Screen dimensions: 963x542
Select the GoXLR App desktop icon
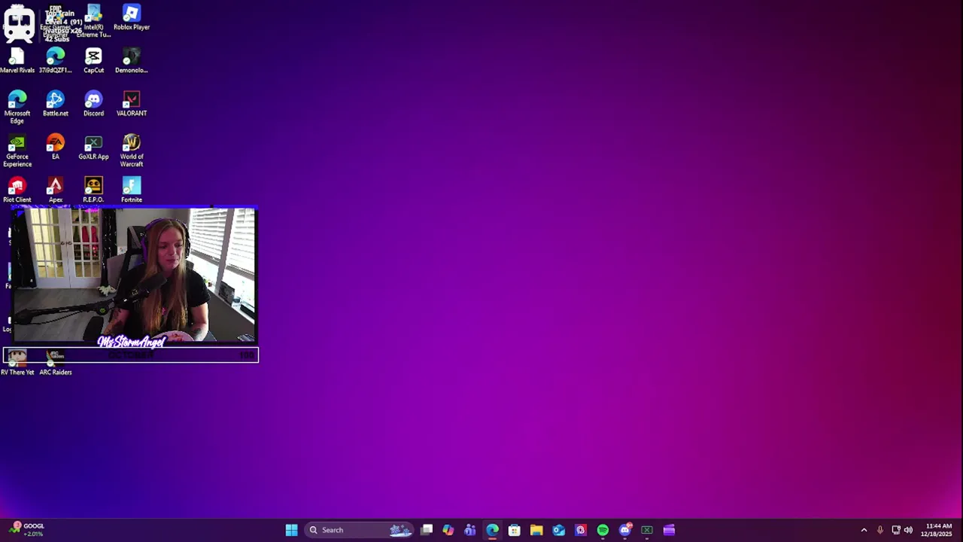[x=93, y=147]
